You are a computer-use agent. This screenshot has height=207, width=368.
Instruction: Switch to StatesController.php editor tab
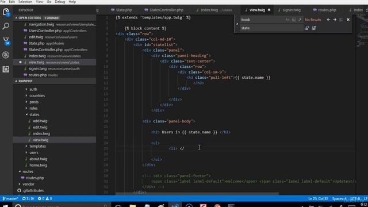click(x=164, y=10)
